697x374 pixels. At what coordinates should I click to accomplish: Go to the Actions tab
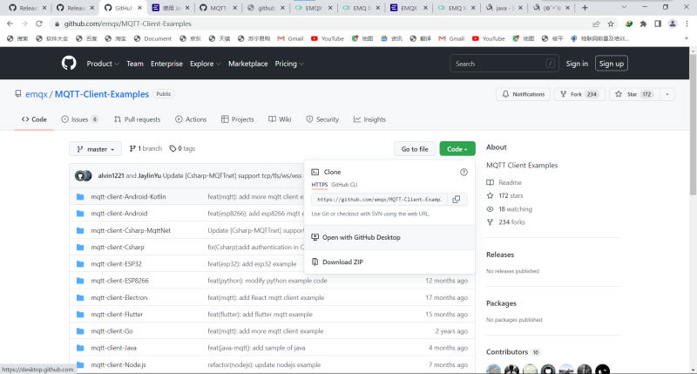point(191,119)
